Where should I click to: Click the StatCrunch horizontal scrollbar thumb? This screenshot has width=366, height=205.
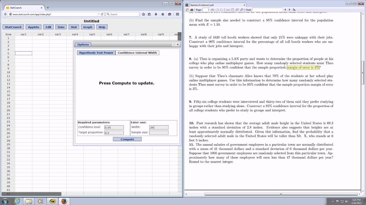31,194
